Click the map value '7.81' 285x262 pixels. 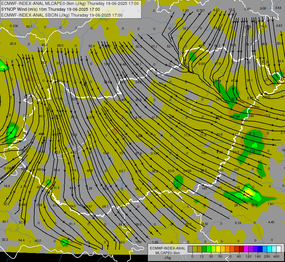pos(270,204)
